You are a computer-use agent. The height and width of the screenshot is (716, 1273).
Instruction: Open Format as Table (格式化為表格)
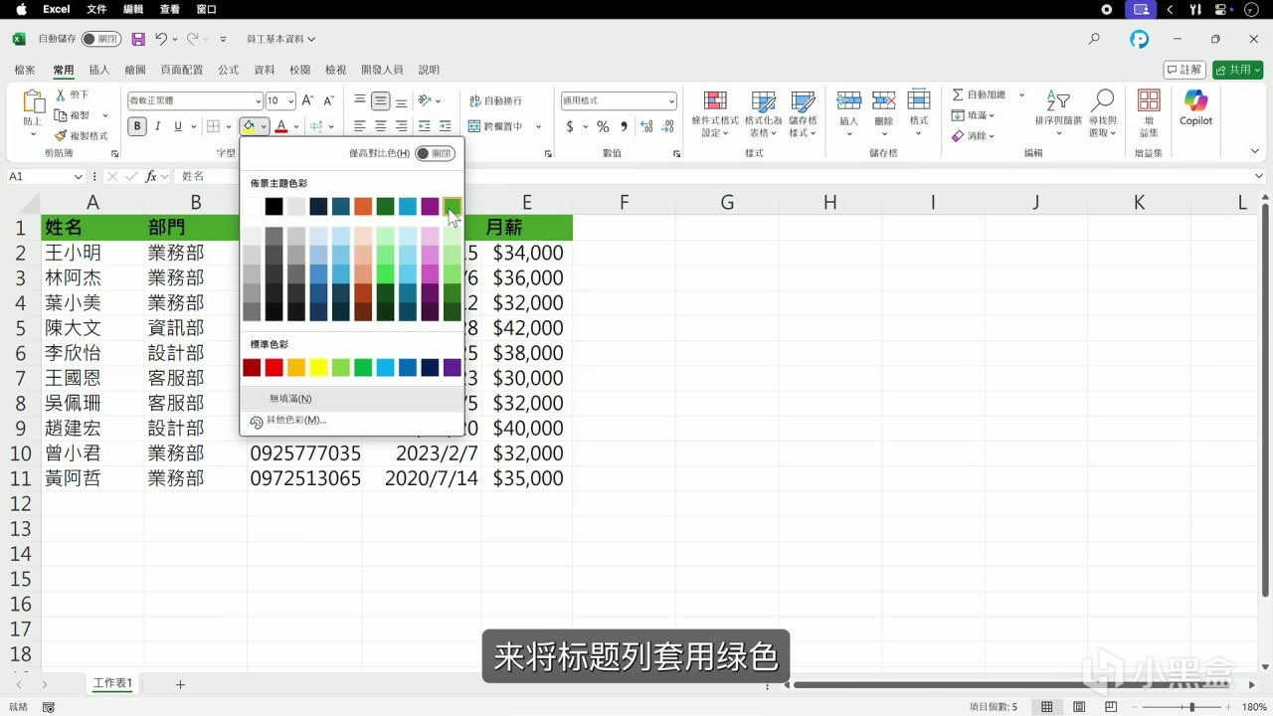click(763, 114)
